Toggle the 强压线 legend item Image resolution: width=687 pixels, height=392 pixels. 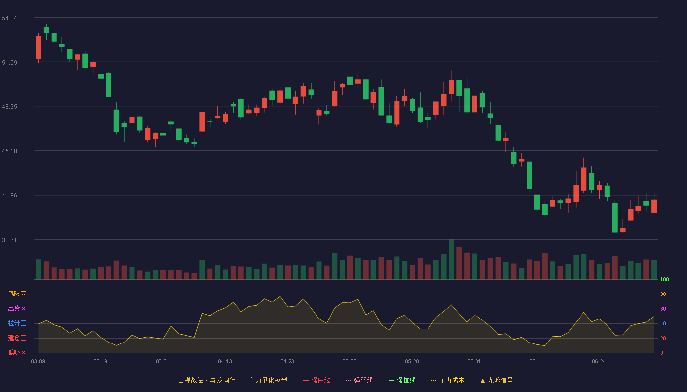coord(317,380)
